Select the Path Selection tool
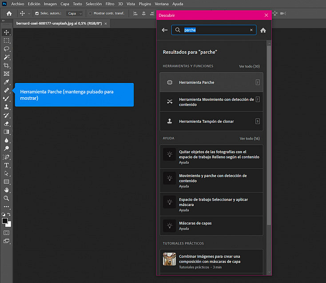 pos(7,173)
